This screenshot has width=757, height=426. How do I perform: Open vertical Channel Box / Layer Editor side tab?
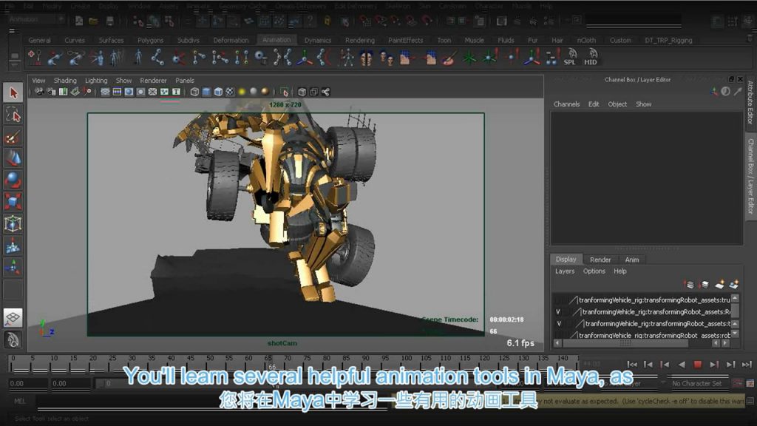(x=750, y=177)
